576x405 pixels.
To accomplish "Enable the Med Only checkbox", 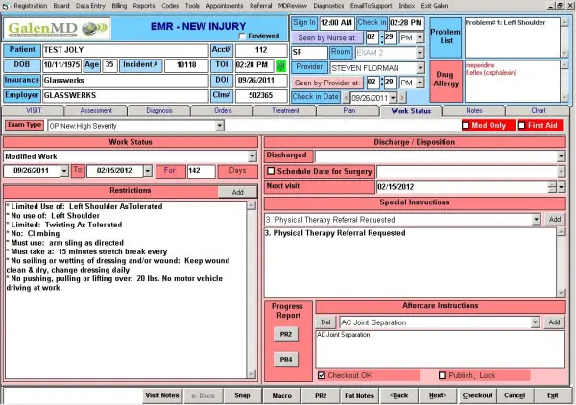I will point(466,125).
